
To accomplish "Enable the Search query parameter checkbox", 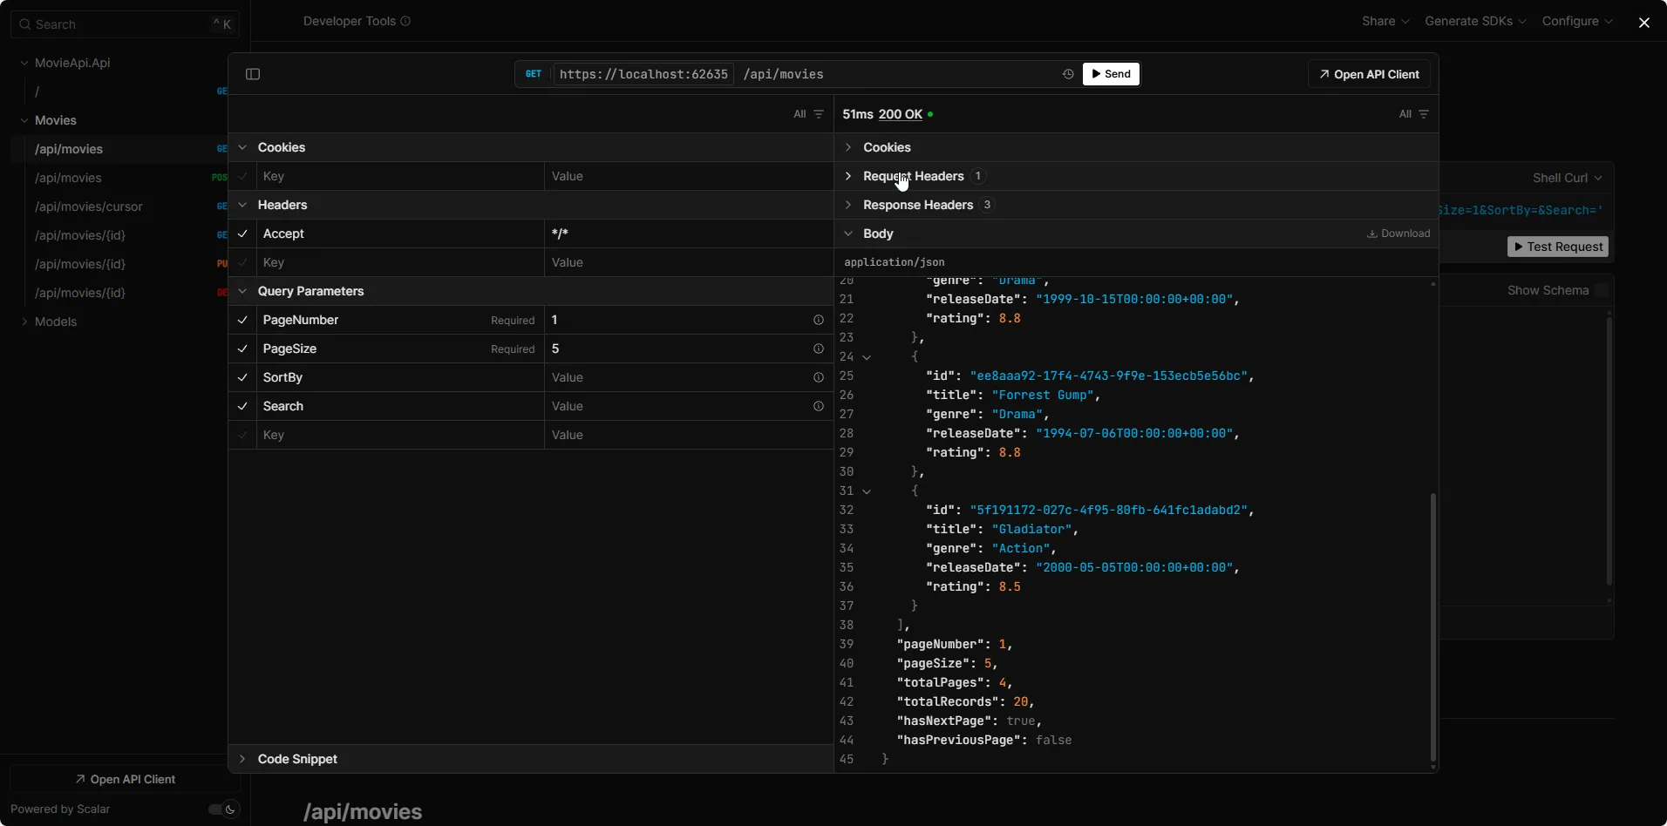I will [x=242, y=406].
